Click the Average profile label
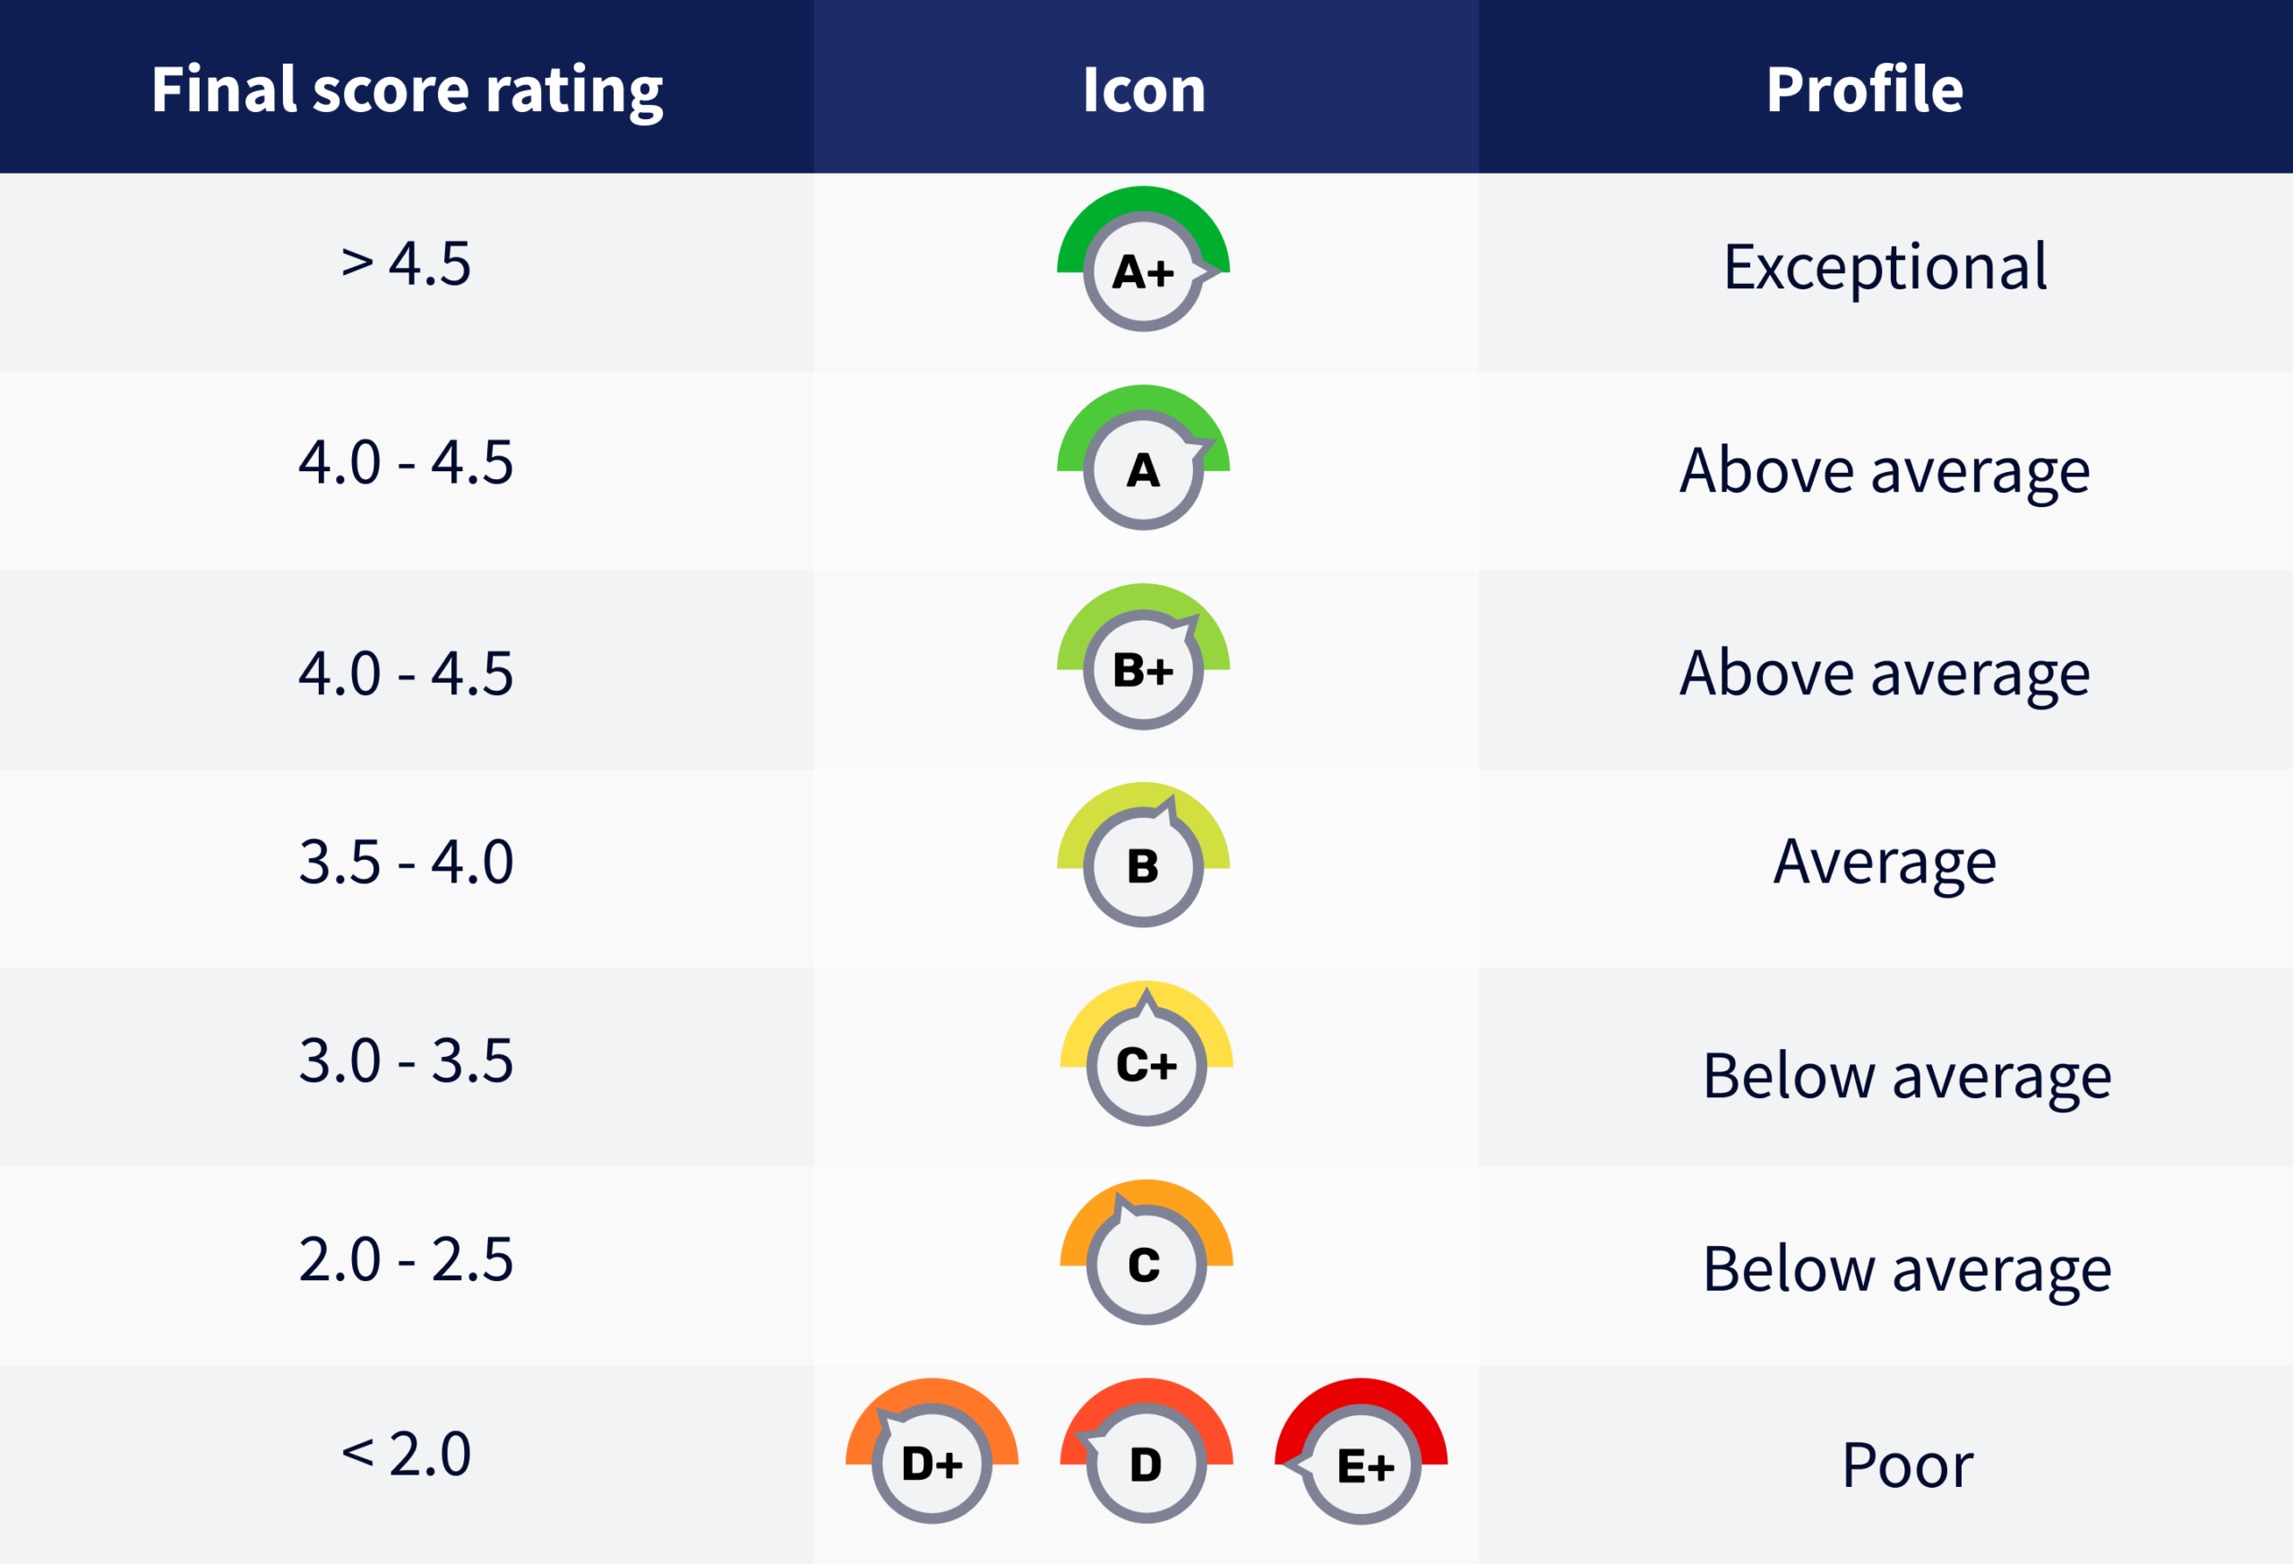This screenshot has height=1564, width=2293. (x=1885, y=863)
